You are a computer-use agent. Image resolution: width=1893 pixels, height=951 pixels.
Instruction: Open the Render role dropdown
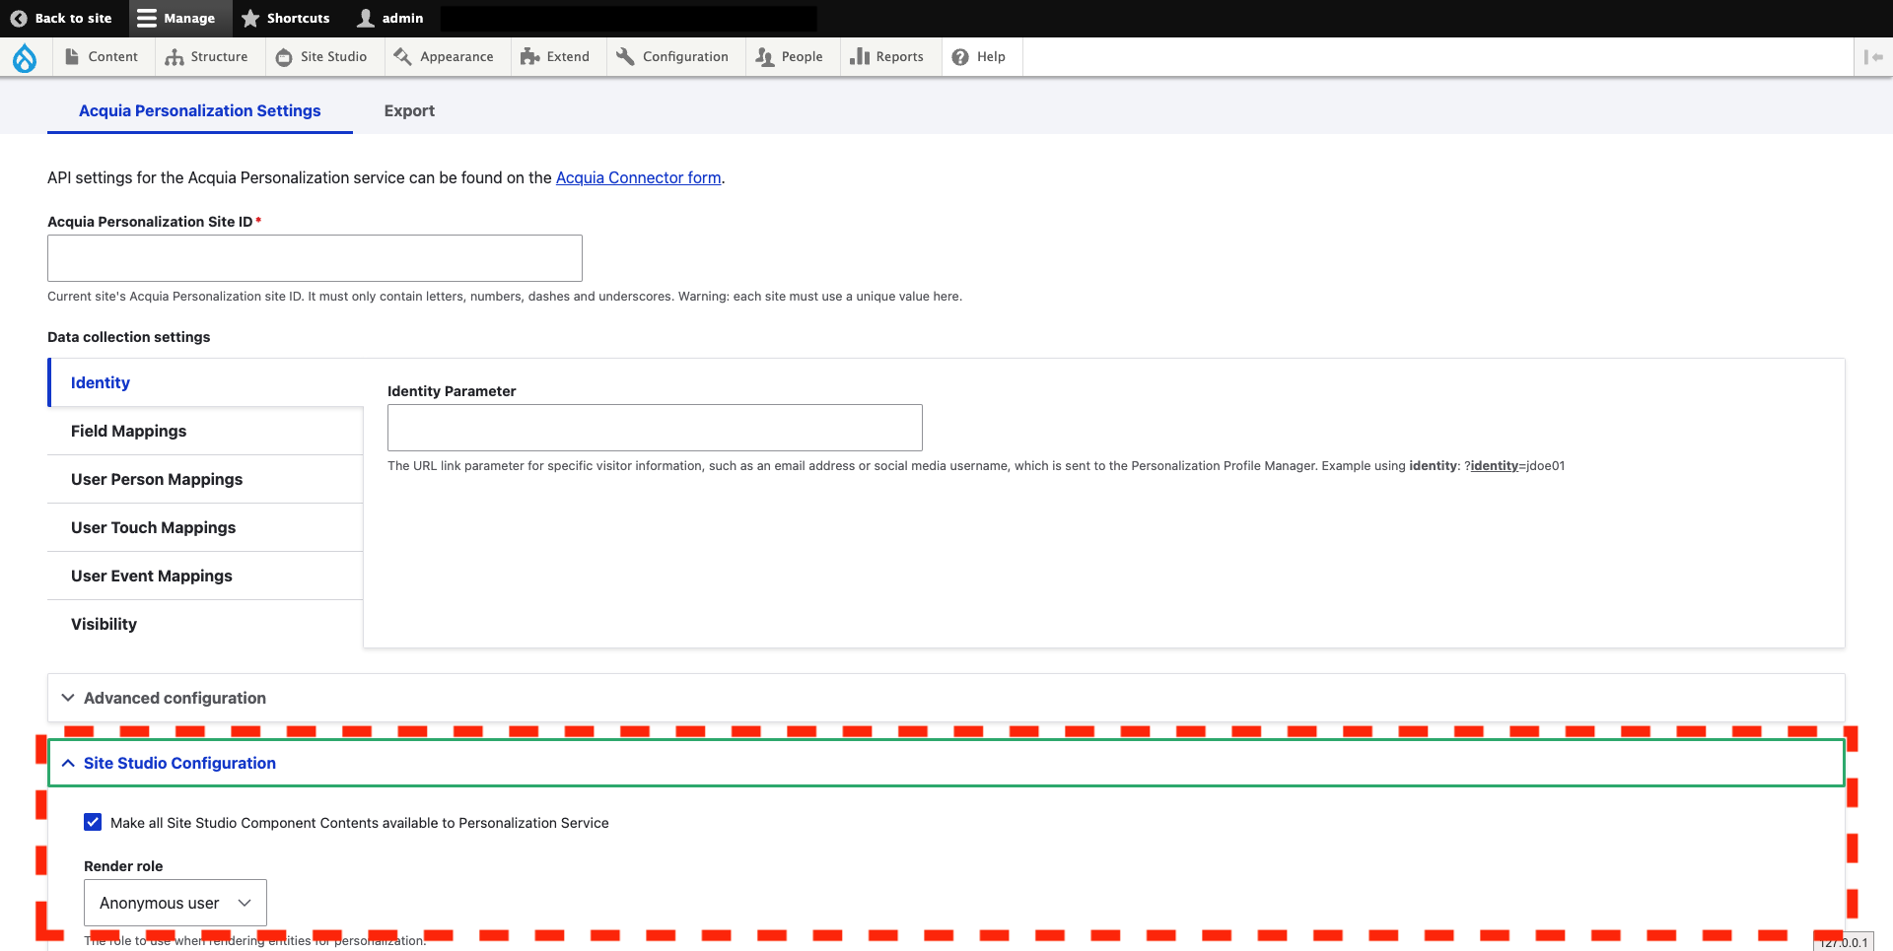point(175,903)
